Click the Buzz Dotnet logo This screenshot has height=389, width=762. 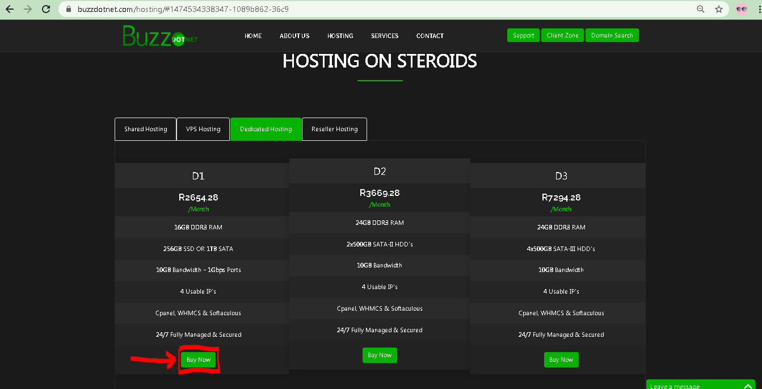click(x=159, y=36)
